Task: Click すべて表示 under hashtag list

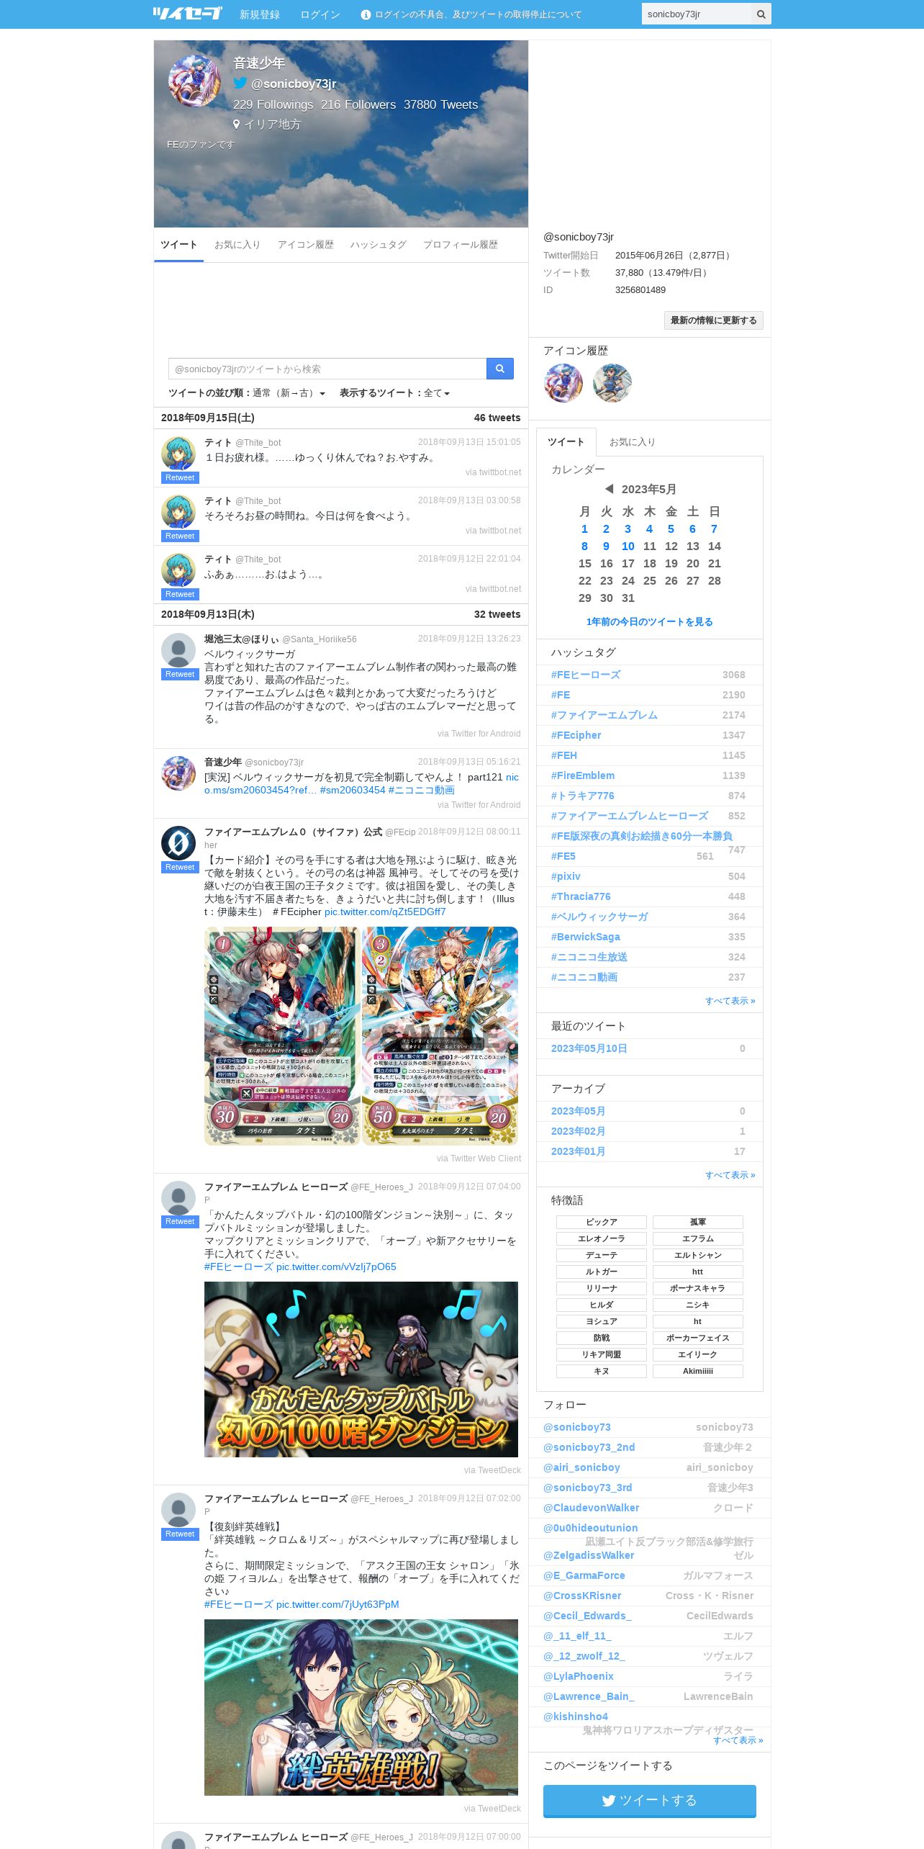Action: coord(730,1001)
